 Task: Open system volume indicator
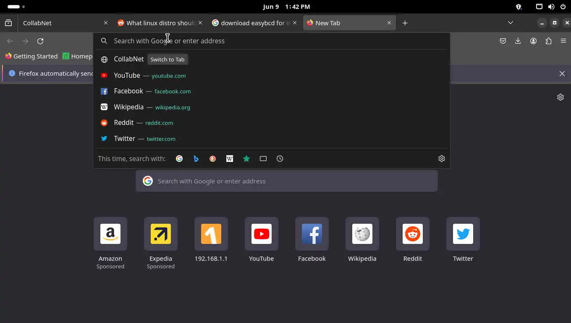click(551, 7)
